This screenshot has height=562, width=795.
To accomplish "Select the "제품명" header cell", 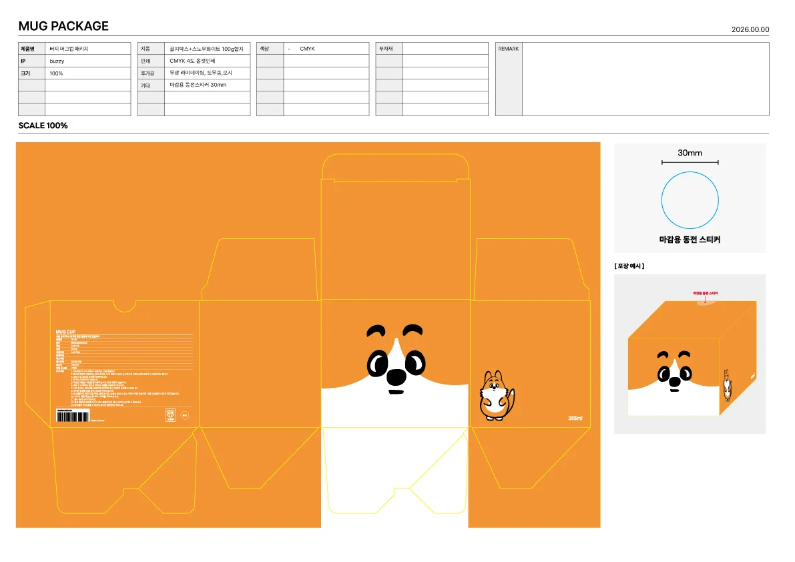I will [x=31, y=49].
